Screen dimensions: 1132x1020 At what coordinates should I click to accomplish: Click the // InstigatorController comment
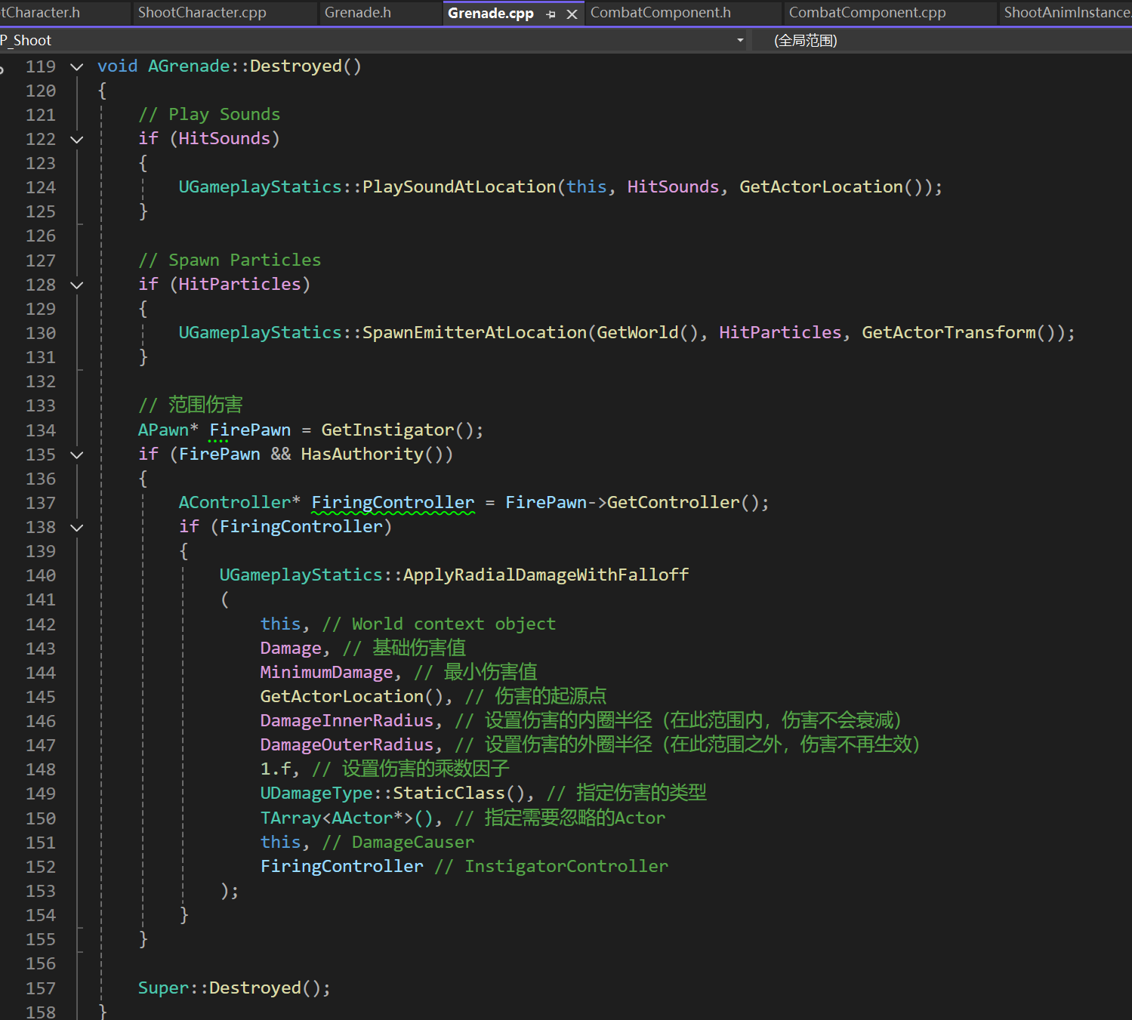tap(551, 866)
